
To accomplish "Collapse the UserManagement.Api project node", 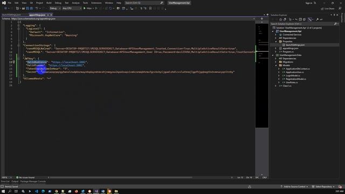I will [x=273, y=31].
